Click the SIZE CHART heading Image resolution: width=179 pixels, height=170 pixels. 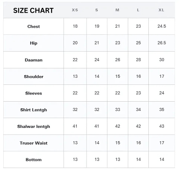[x=33, y=10]
